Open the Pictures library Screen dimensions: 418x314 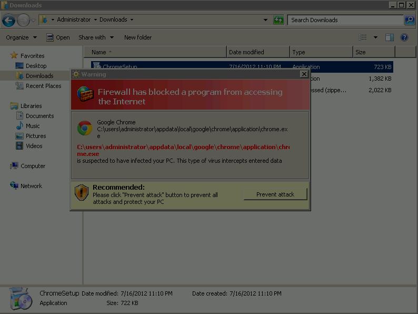coord(36,136)
